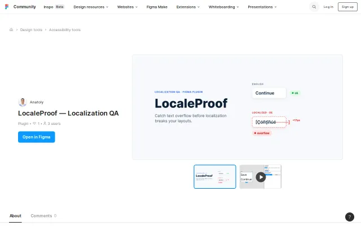Screen dimensions: 361x226
Task: Click Anatoly's avatar picture
Action: [x=23, y=102]
